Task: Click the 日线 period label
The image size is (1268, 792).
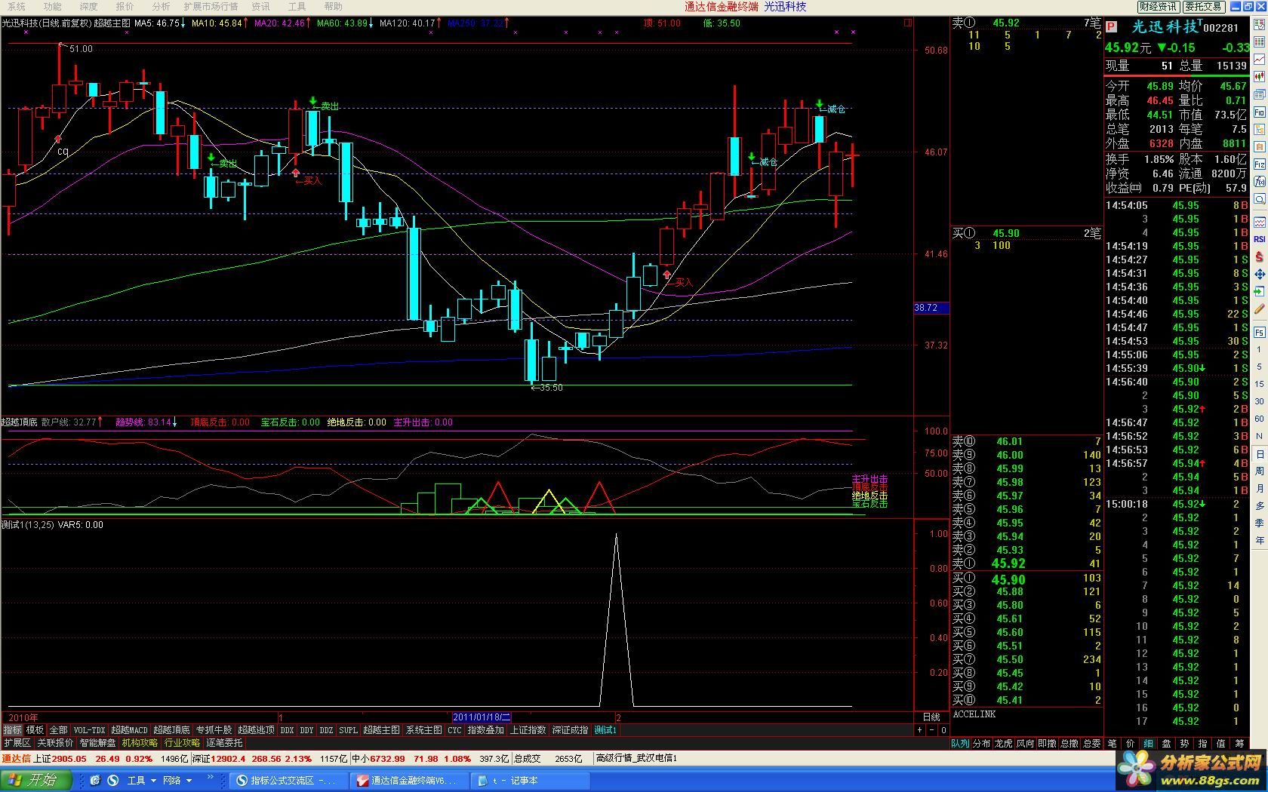Action: pos(932,717)
